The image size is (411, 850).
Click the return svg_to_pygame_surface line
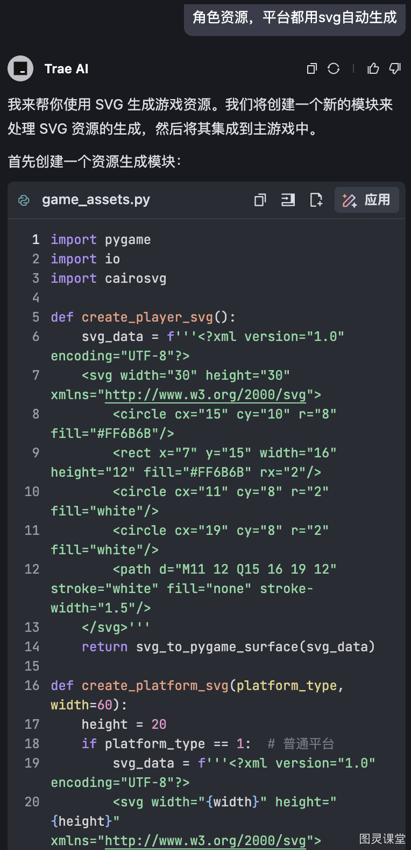click(228, 647)
